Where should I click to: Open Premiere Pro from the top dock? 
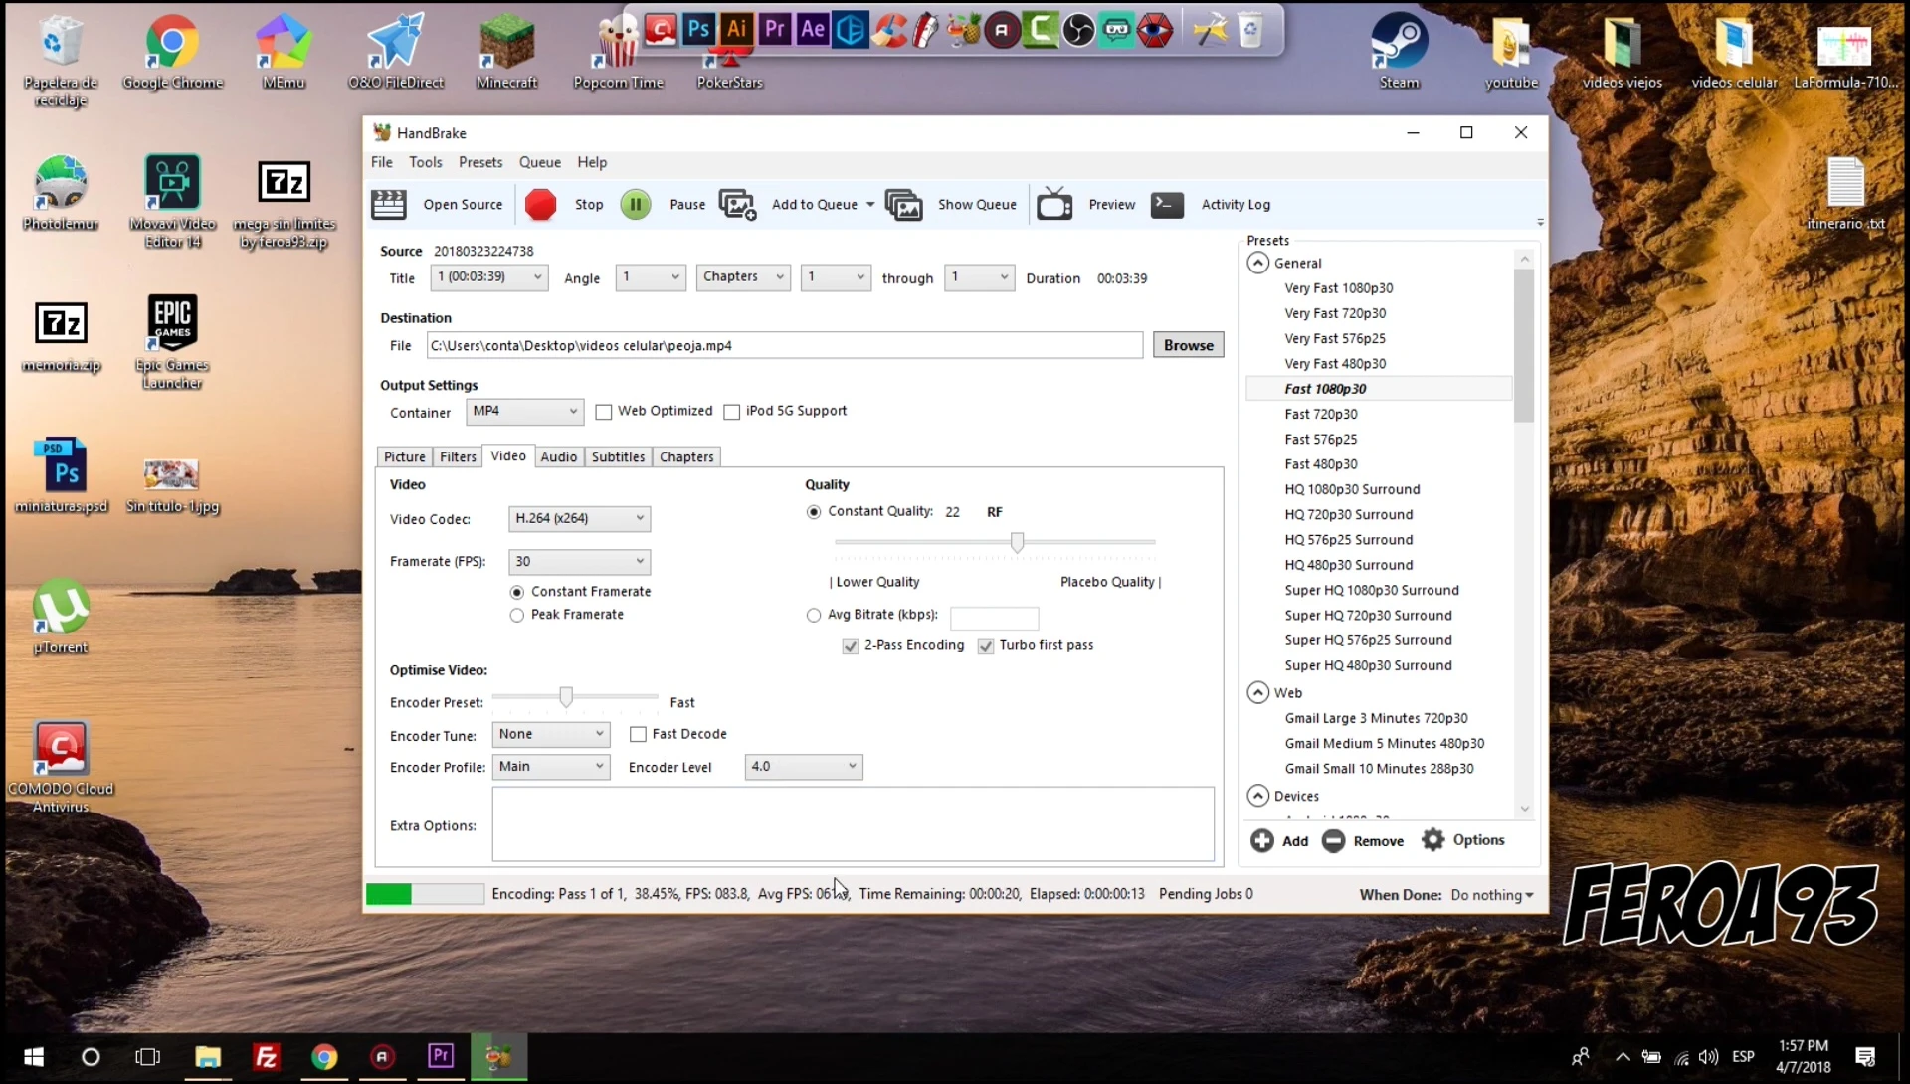coord(775,29)
